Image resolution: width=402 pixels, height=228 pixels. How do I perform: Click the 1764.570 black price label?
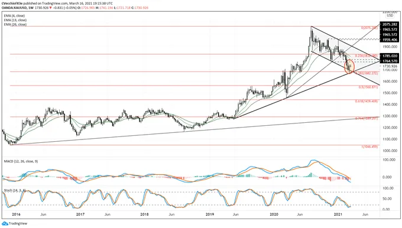point(390,61)
